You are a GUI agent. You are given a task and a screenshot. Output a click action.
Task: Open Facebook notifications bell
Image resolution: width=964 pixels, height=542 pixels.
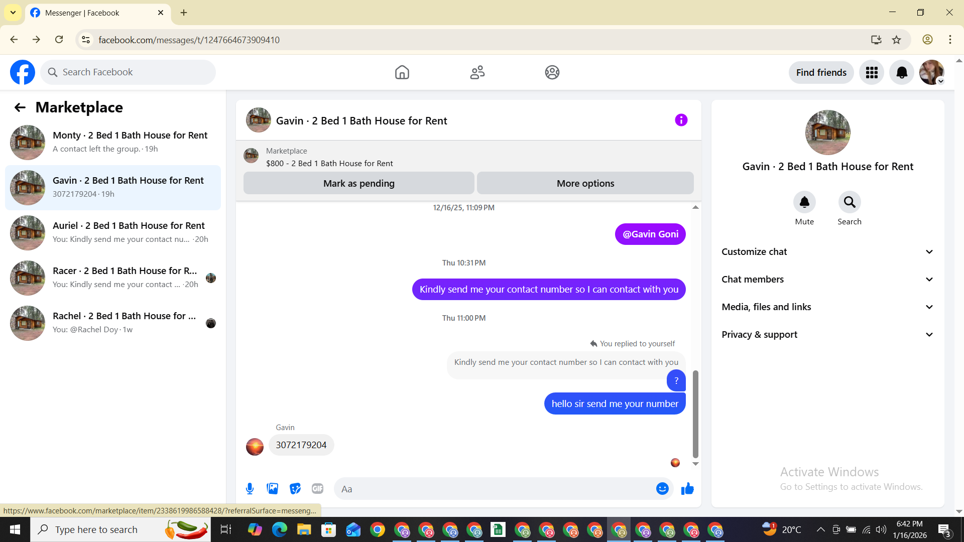901,73
